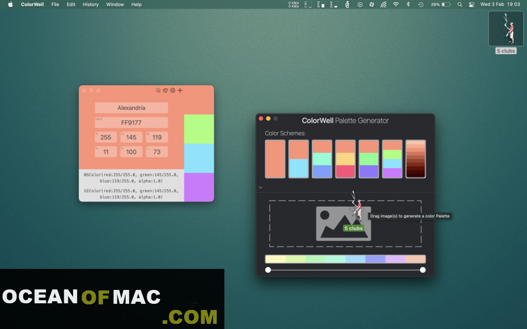The height and width of the screenshot is (329, 527).
Task: Click the fan-shaped menu bar icon
Action: pyautogui.click(x=372, y=4)
